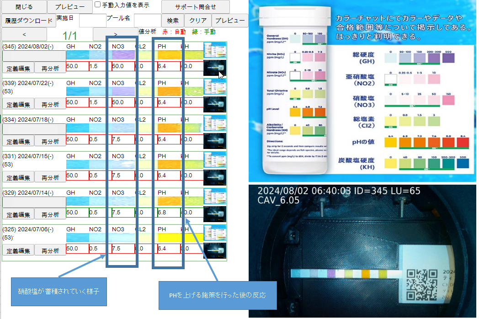Viewport: 479px width, 319px height.
Task: Click 定義編集 for record 345
Action: point(18,68)
